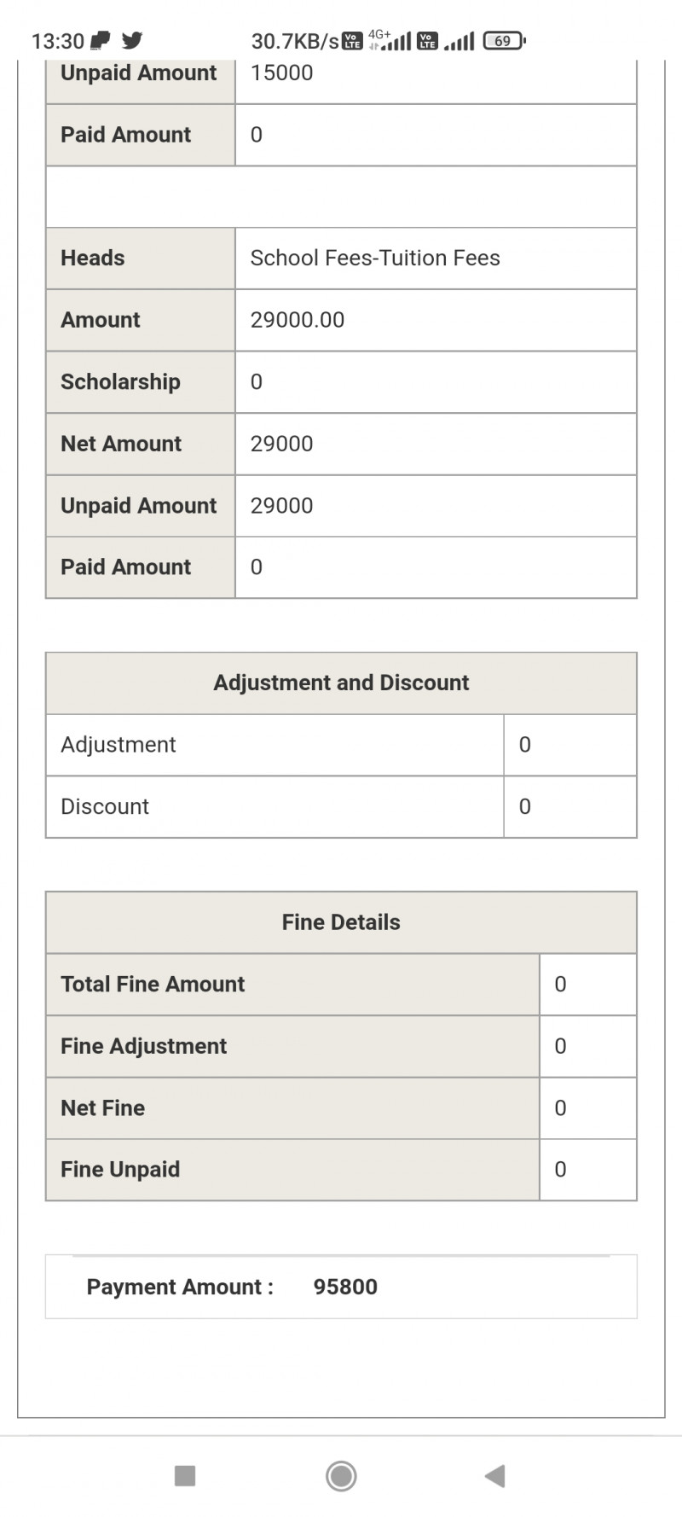The width and height of the screenshot is (682, 1517).
Task: Tap the Heads row label
Action: click(92, 258)
